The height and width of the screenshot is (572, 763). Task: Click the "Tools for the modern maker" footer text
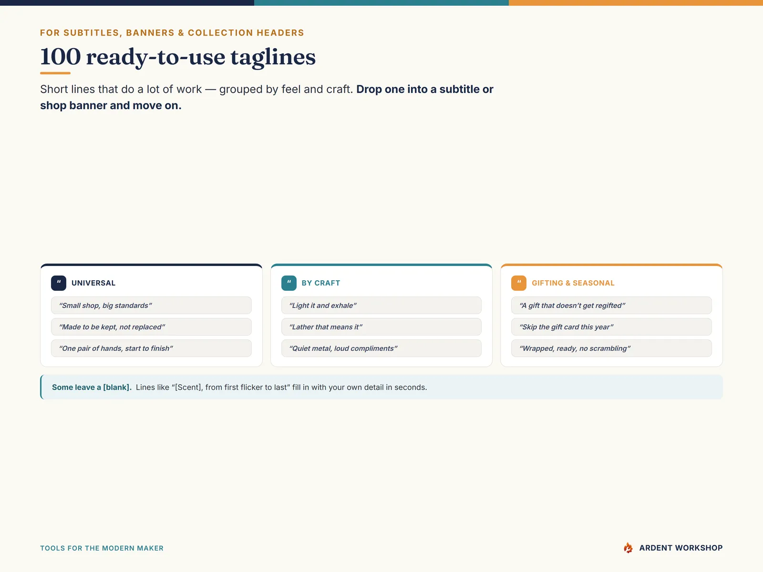pos(102,548)
